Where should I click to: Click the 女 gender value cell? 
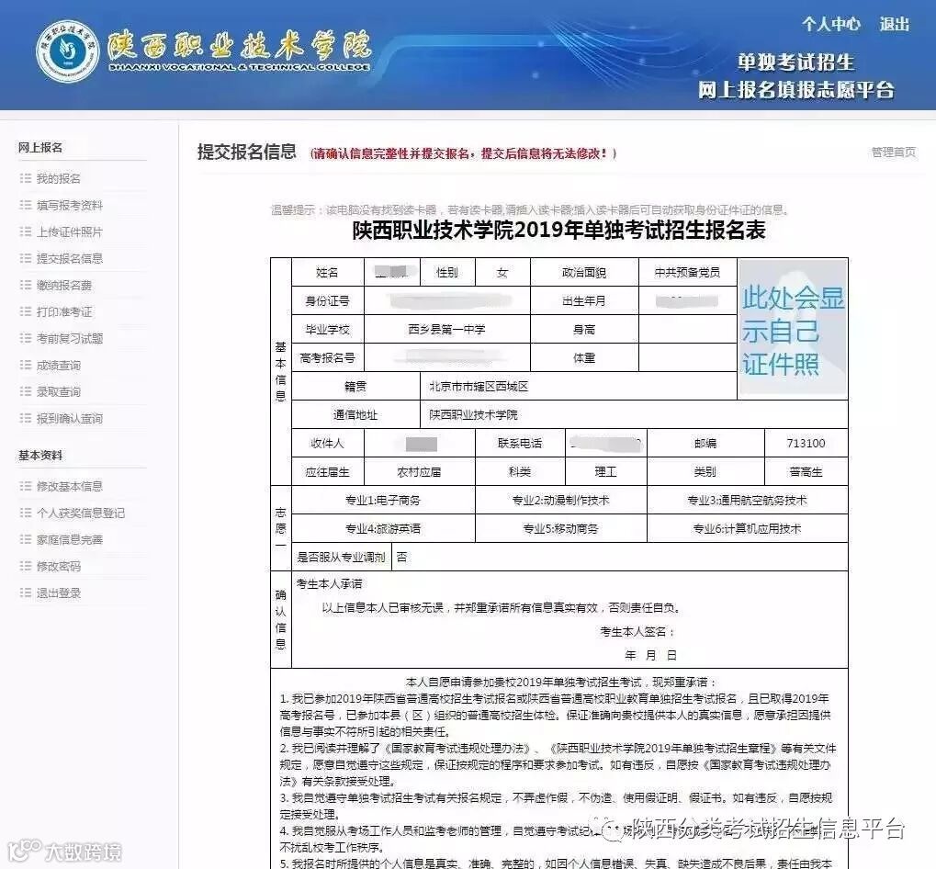(502, 273)
